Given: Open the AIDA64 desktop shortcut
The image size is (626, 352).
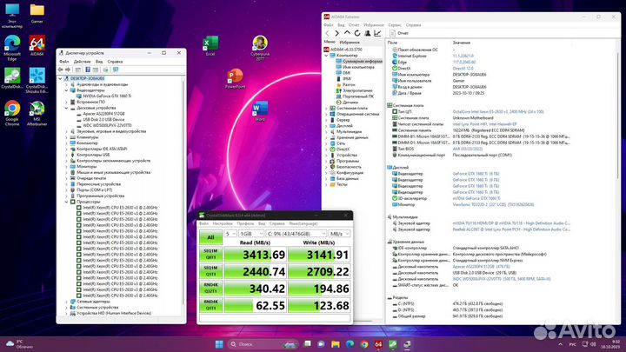Looking at the screenshot, I should pos(37,44).
